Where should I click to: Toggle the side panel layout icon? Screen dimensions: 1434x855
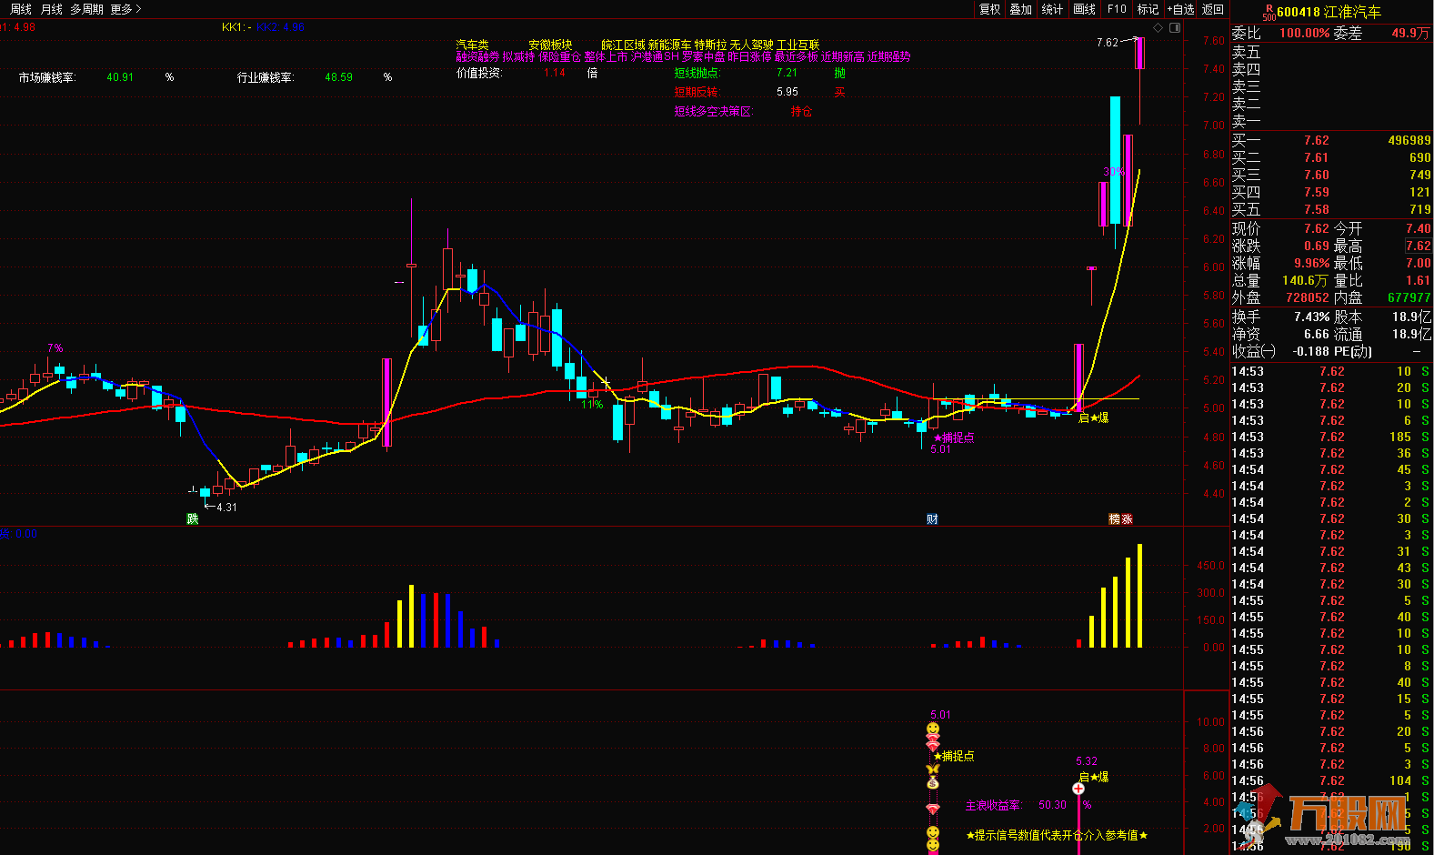[1175, 28]
